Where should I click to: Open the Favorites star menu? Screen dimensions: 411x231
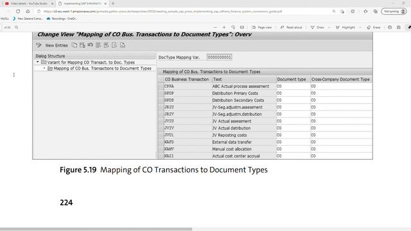pyautogui.click(x=365, y=12)
